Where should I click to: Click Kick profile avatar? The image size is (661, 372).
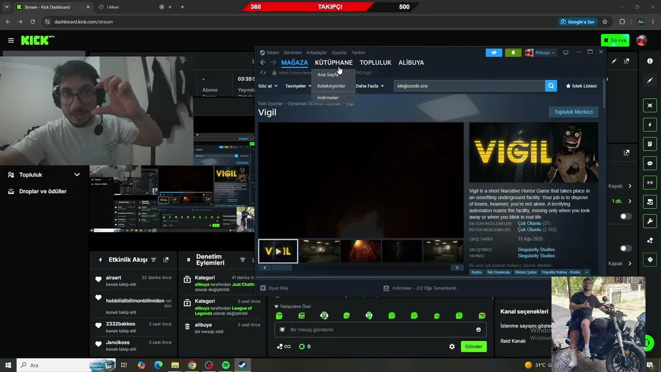642,40
